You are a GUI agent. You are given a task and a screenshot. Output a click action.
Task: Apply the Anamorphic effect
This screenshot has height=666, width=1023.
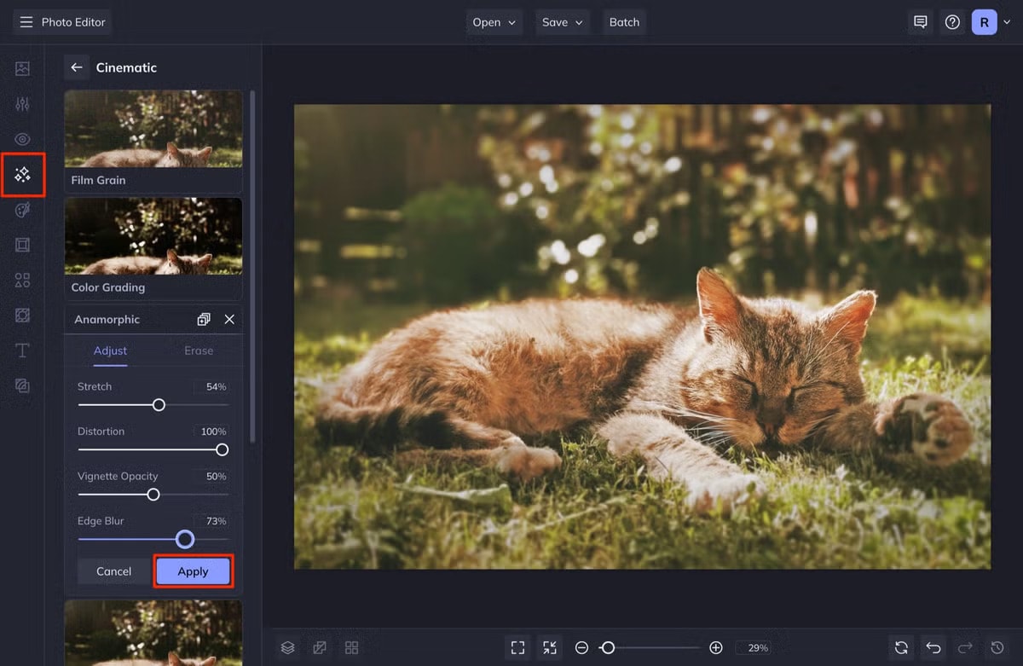point(193,571)
